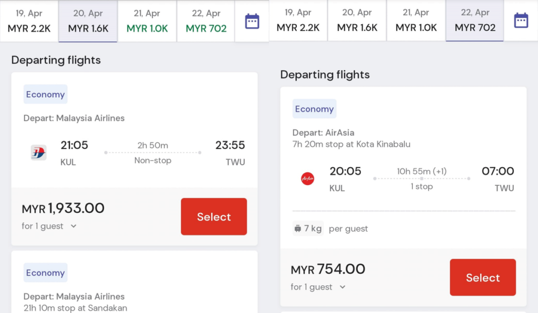
Task: Click the 7 kg baggage icon
Action: click(298, 229)
